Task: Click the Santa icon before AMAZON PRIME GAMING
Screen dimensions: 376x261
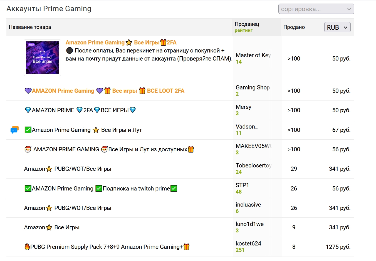Action: click(x=28, y=149)
